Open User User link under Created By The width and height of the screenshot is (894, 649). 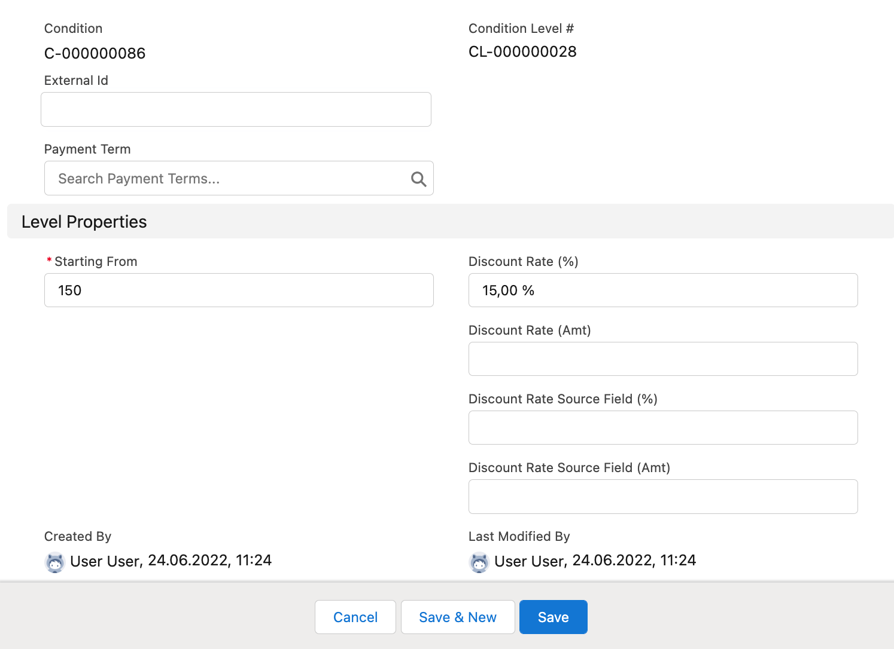(105, 561)
